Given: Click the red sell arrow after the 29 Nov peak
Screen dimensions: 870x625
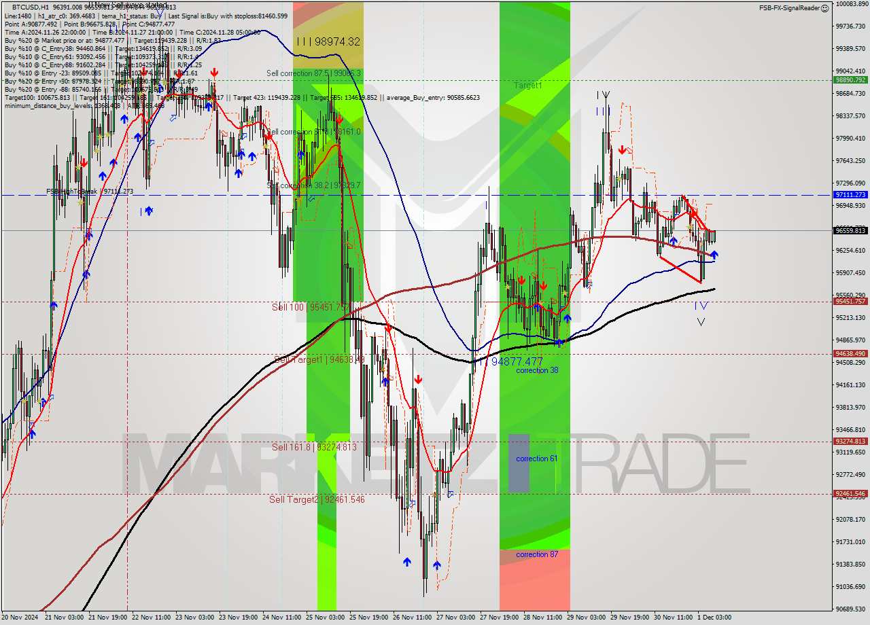Looking at the screenshot, I should (622, 151).
